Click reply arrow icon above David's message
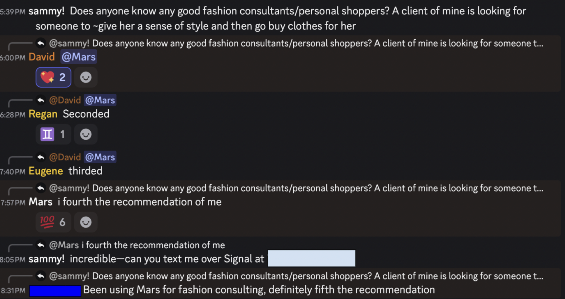565x299 pixels. [41, 43]
